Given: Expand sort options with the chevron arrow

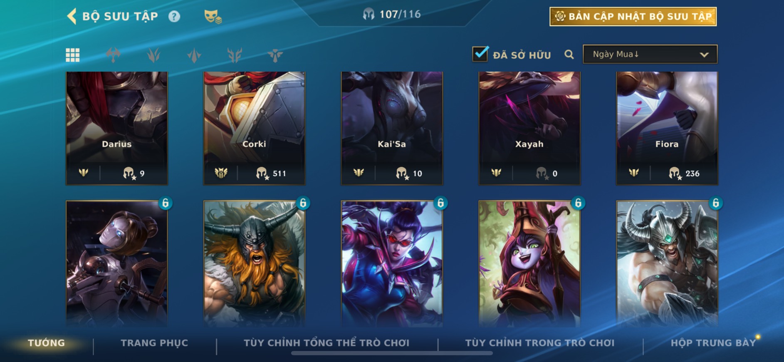Looking at the screenshot, I should click(704, 55).
